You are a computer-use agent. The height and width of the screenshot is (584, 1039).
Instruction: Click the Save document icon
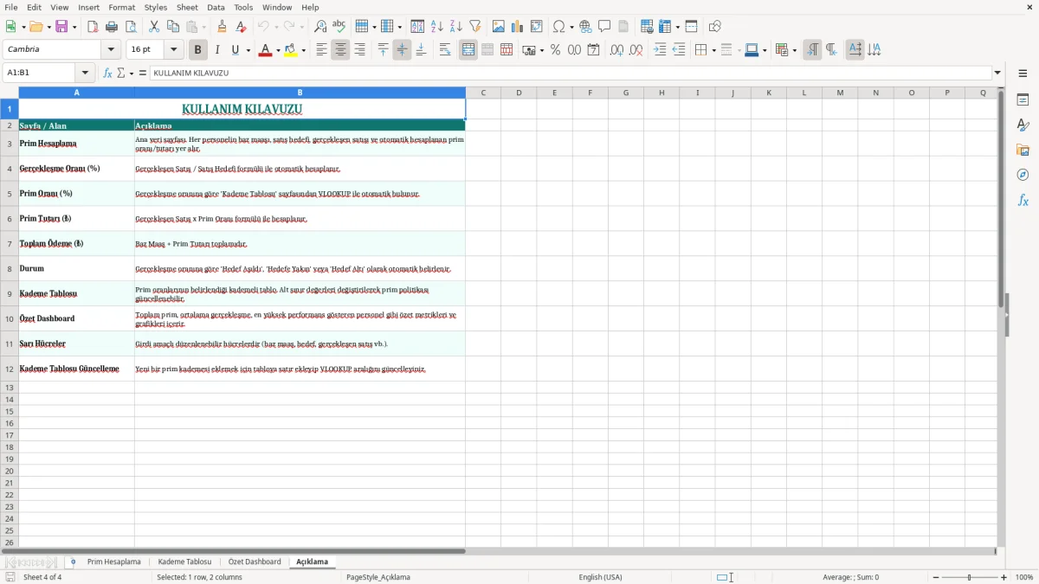click(x=61, y=27)
